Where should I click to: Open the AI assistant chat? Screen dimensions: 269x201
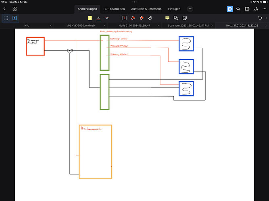point(229,8)
